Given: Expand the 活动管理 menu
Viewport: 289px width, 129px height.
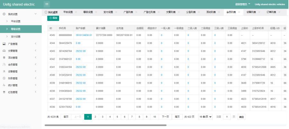Looking at the screenshot, I should pyautogui.click(x=36, y=58).
